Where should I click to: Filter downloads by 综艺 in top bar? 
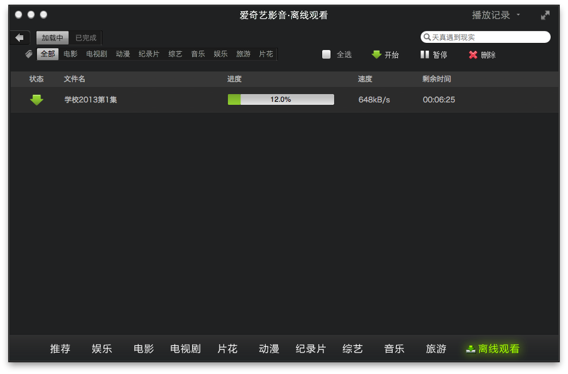click(x=175, y=54)
